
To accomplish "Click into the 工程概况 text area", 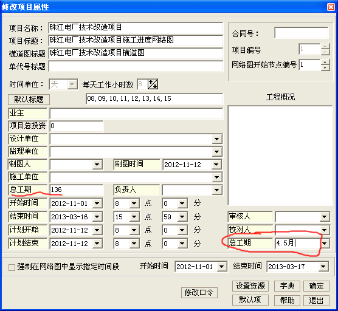I will tap(280, 155).
